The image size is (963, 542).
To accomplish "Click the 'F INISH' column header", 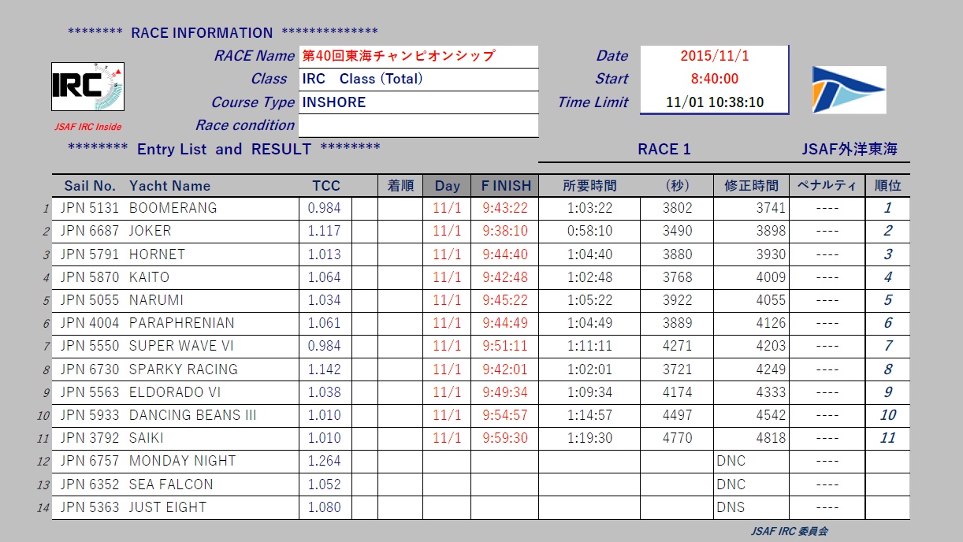I will click(x=506, y=187).
